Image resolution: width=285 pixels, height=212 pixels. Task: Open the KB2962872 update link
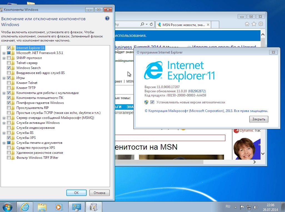[197, 91]
